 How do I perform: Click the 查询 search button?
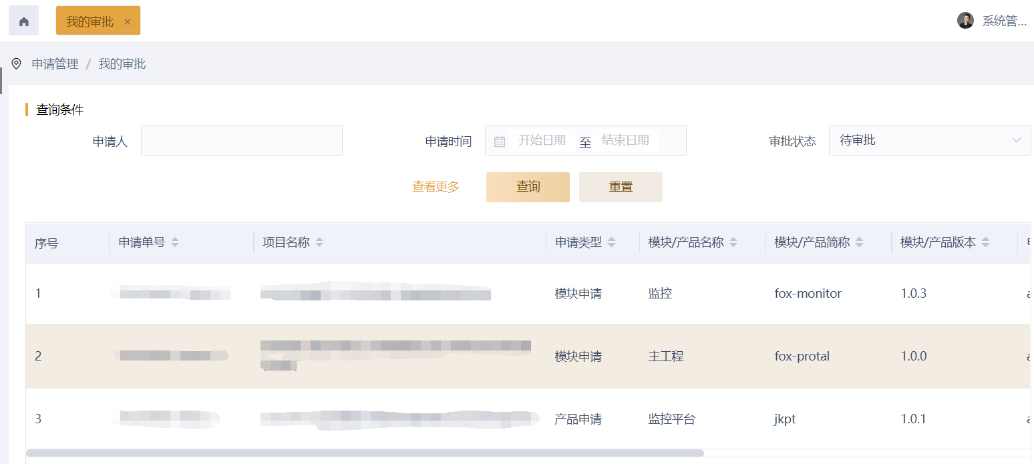[x=528, y=187]
